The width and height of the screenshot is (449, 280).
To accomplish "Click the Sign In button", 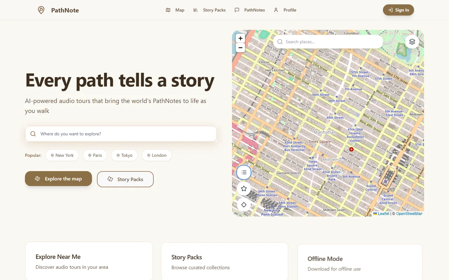I will tap(398, 10).
